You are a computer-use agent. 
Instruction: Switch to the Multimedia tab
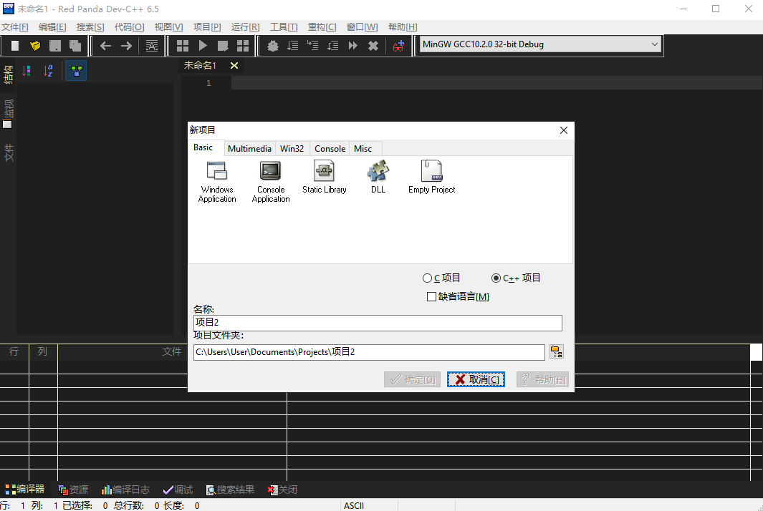(x=249, y=148)
